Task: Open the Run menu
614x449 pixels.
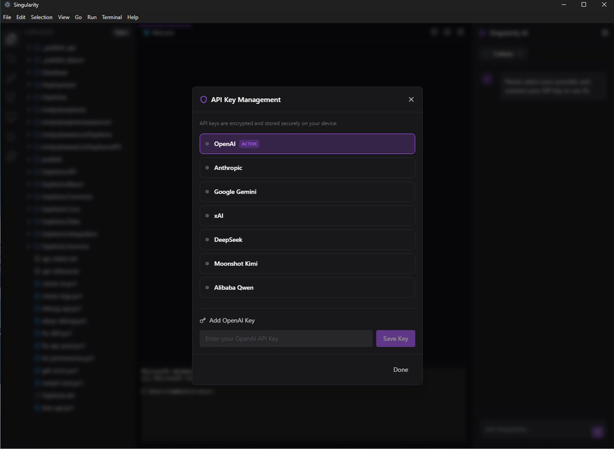Action: point(91,17)
